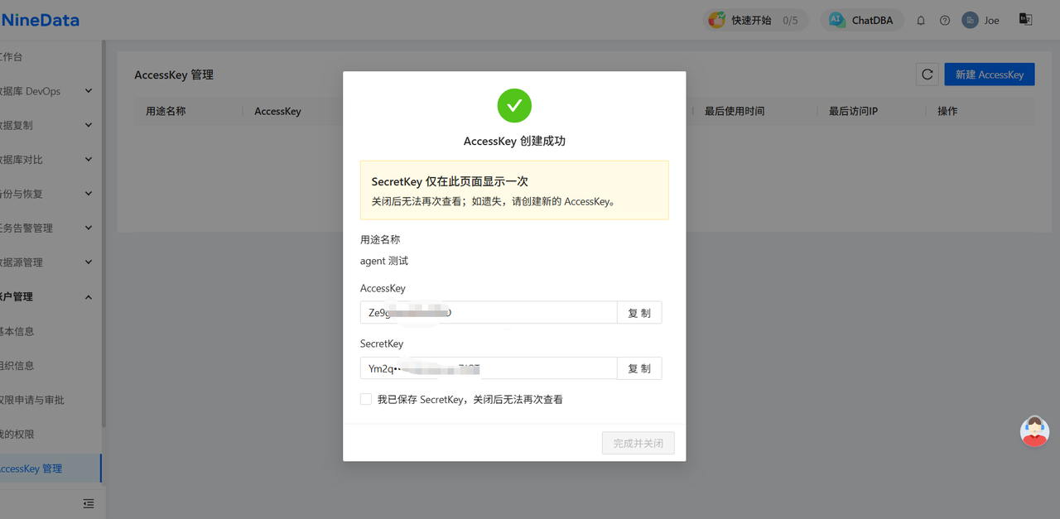
Task: Click the 'agent 测试' purpose name text
Action: coord(384,261)
